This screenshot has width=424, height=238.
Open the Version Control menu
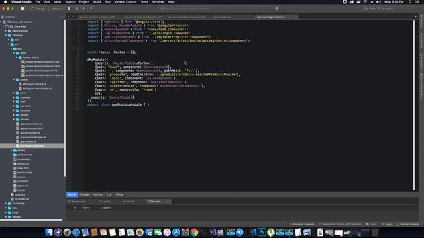point(125,2)
